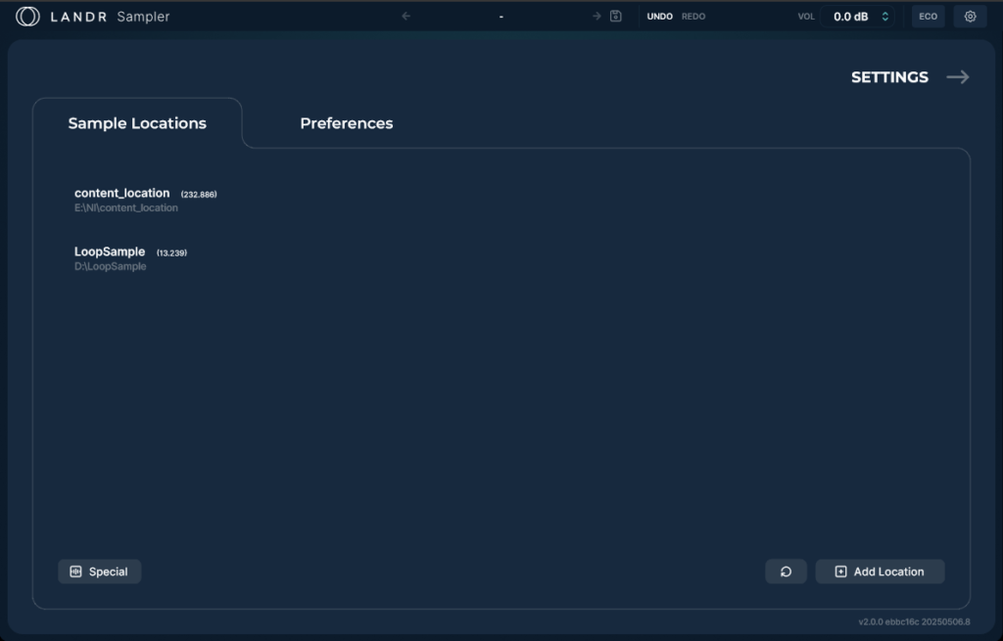Click the (13.239) sample count
Image resolution: width=1003 pixels, height=641 pixels.
pos(172,253)
